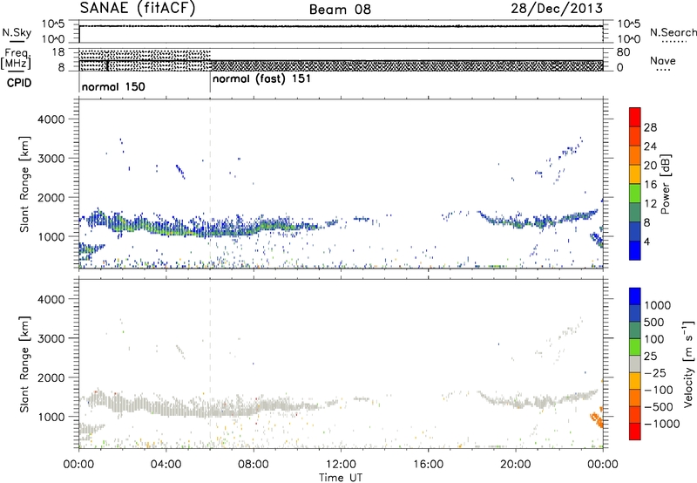The image size is (697, 483).
Task: Pick the teal 100–500 Velocity colorbar segment
Action: pyautogui.click(x=635, y=330)
